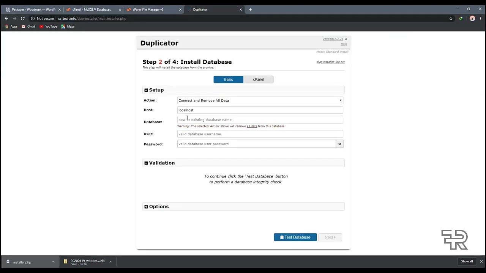Open the Help link
This screenshot has width=486, height=273.
click(x=344, y=44)
